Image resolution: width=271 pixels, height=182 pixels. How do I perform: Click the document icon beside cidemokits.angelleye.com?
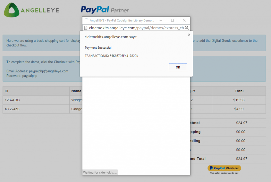click(86, 28)
